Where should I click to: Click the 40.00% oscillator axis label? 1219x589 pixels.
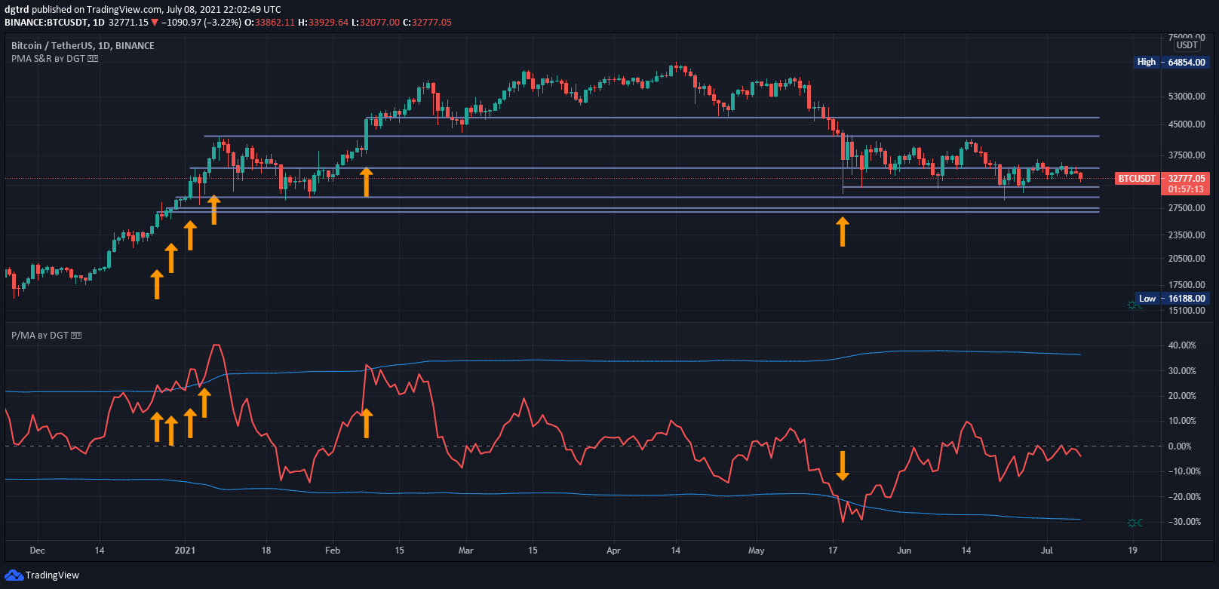coord(1182,345)
